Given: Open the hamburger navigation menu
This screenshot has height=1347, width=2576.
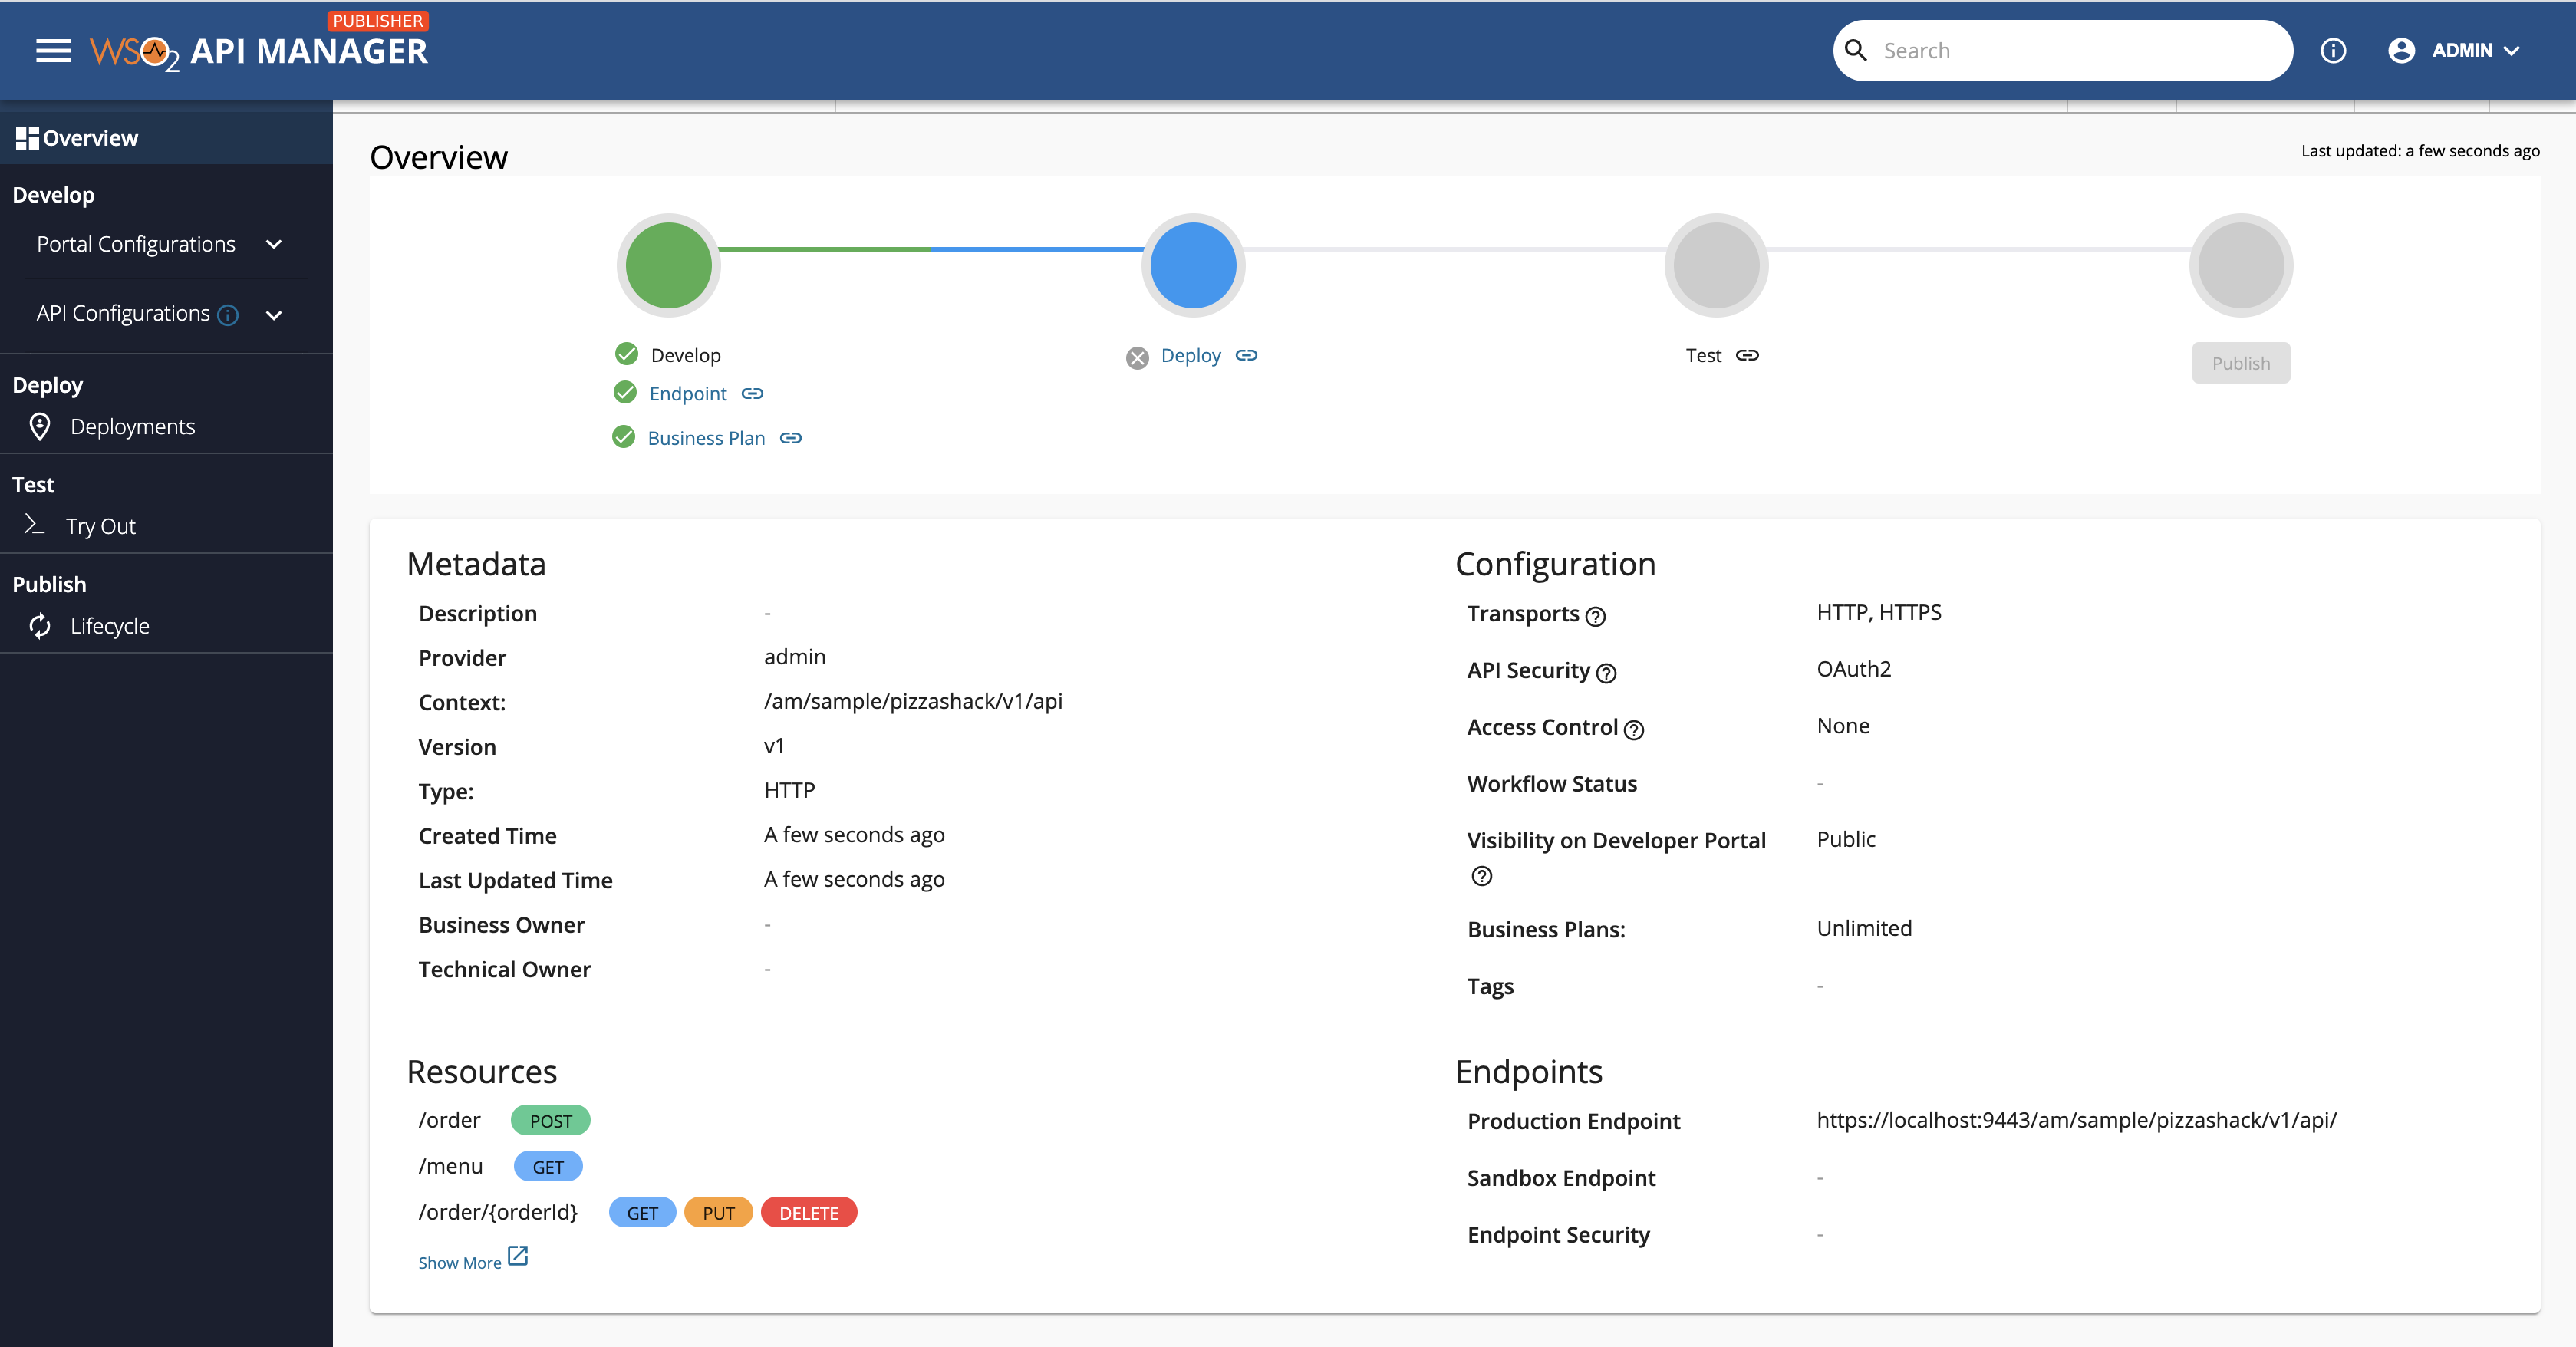Looking at the screenshot, I should coord(53,50).
